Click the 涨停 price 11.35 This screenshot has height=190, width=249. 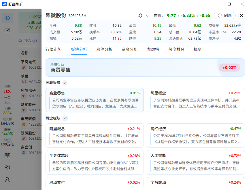pyautogui.click(x=117, y=39)
